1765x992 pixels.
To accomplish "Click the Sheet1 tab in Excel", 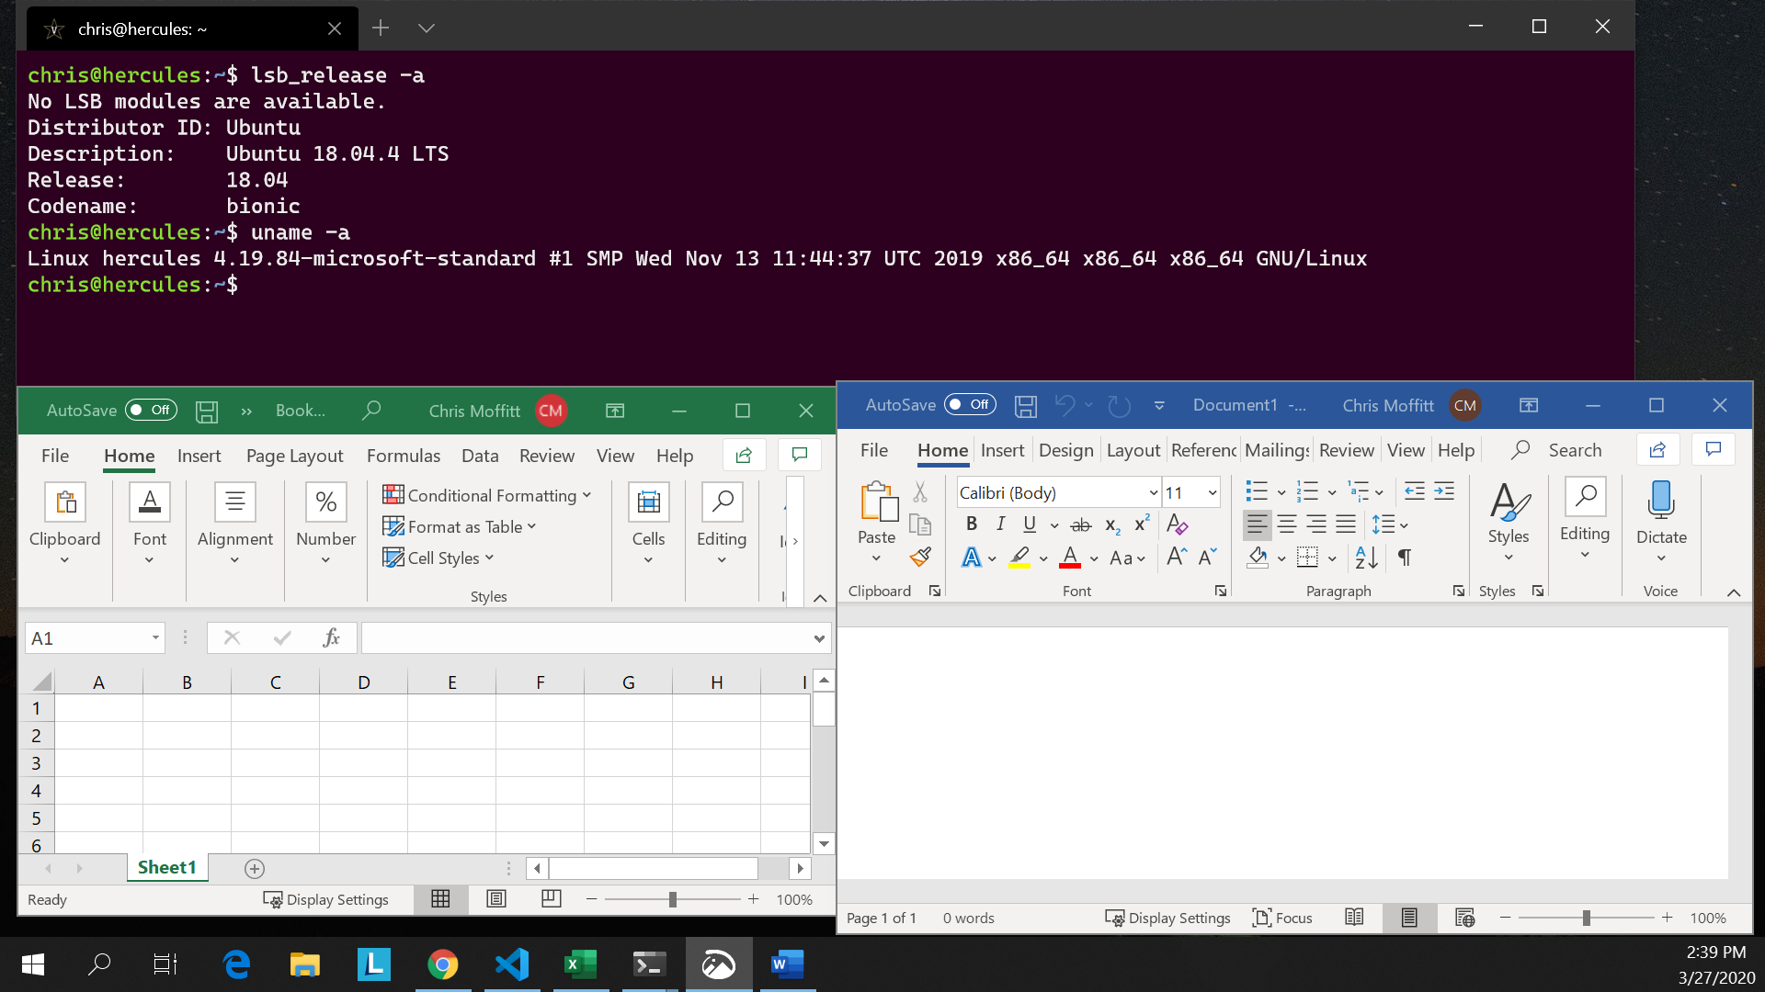I will click(167, 867).
